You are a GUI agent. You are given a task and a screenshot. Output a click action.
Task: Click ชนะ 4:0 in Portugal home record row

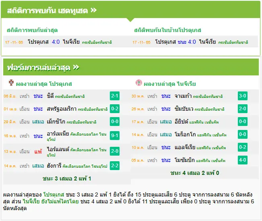point(187,42)
